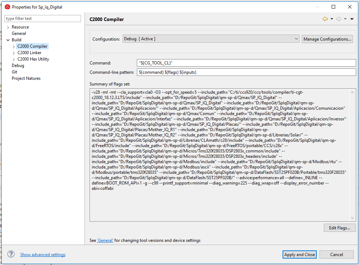The width and height of the screenshot is (359, 265).
Task: Click the Manage Configurations button
Action: pos(327,39)
